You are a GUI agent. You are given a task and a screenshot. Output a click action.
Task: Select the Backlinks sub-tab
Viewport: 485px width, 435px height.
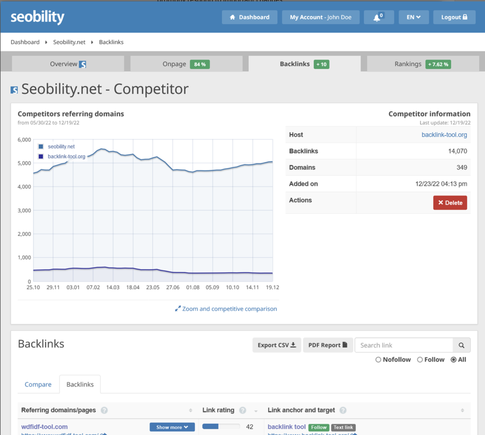(80, 384)
